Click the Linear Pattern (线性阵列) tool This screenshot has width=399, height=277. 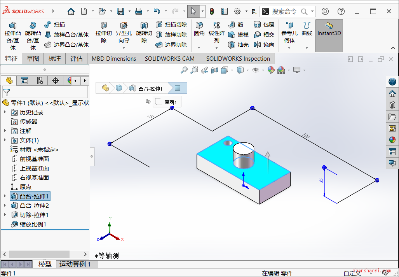pyautogui.click(x=216, y=32)
